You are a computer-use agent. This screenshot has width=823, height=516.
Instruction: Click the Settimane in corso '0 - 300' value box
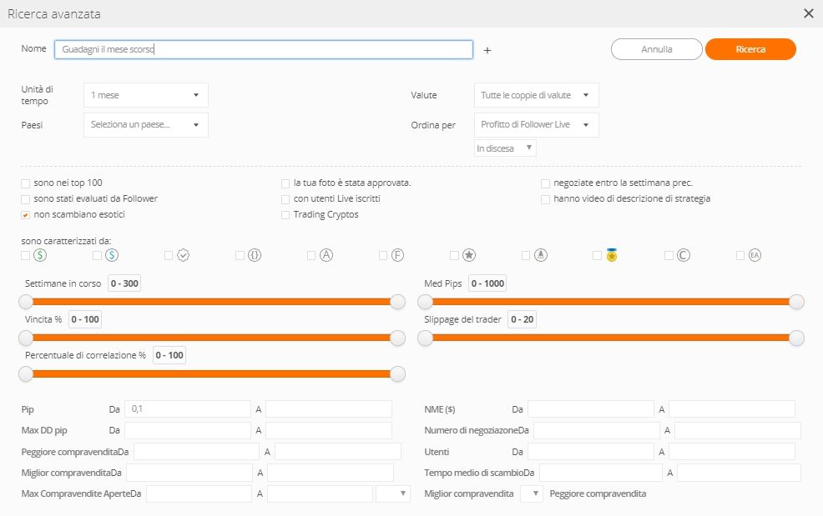(124, 283)
